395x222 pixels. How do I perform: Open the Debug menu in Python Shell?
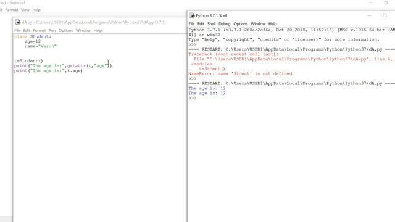click(x=225, y=24)
